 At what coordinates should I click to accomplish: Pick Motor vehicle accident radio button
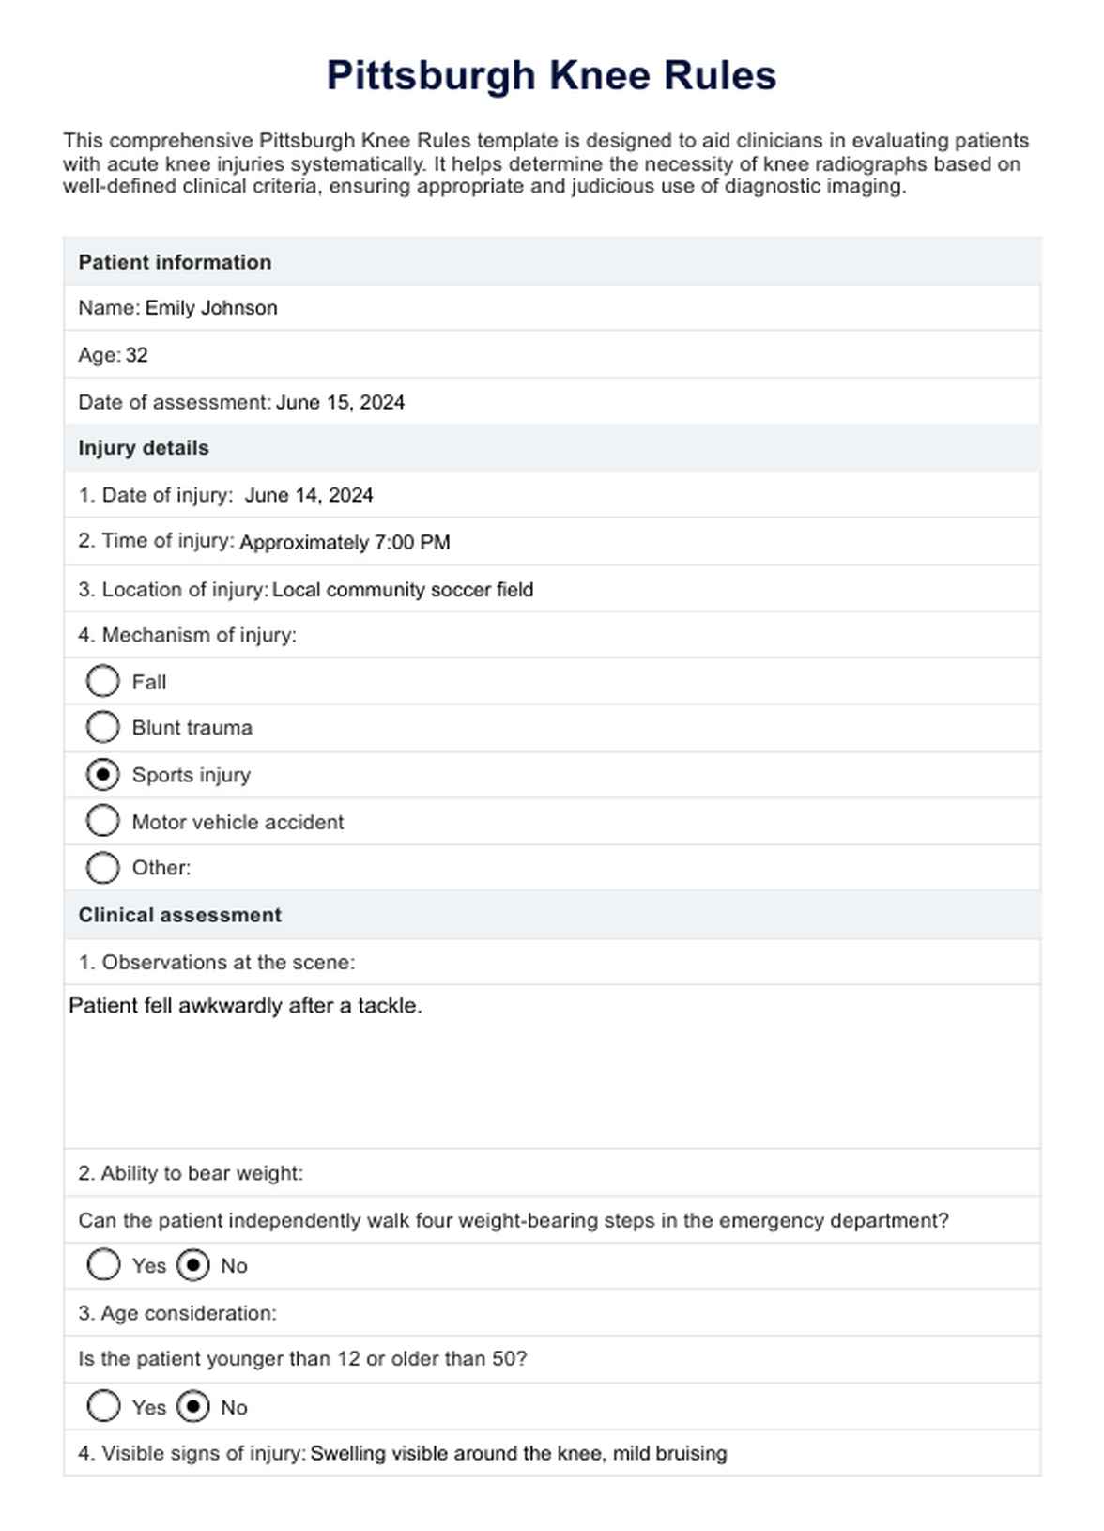pos(103,821)
